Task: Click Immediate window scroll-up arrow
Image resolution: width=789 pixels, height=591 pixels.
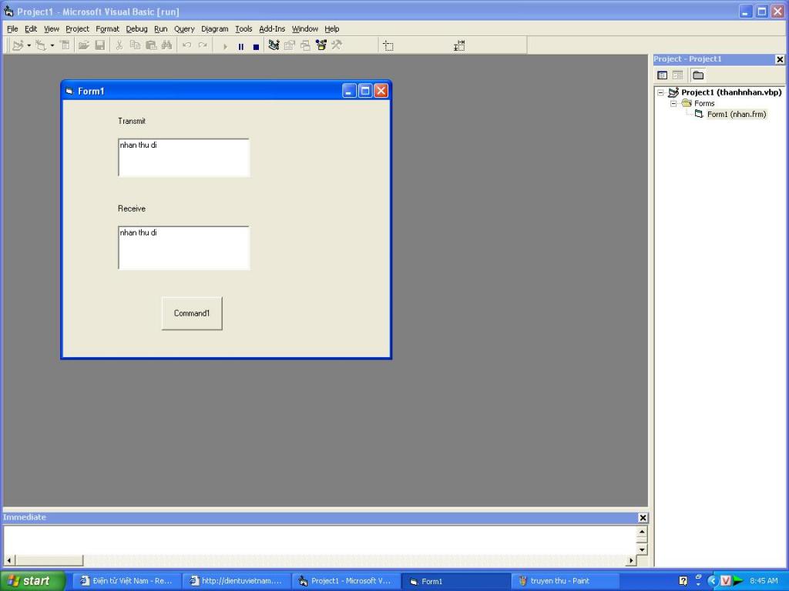Action: (642, 532)
